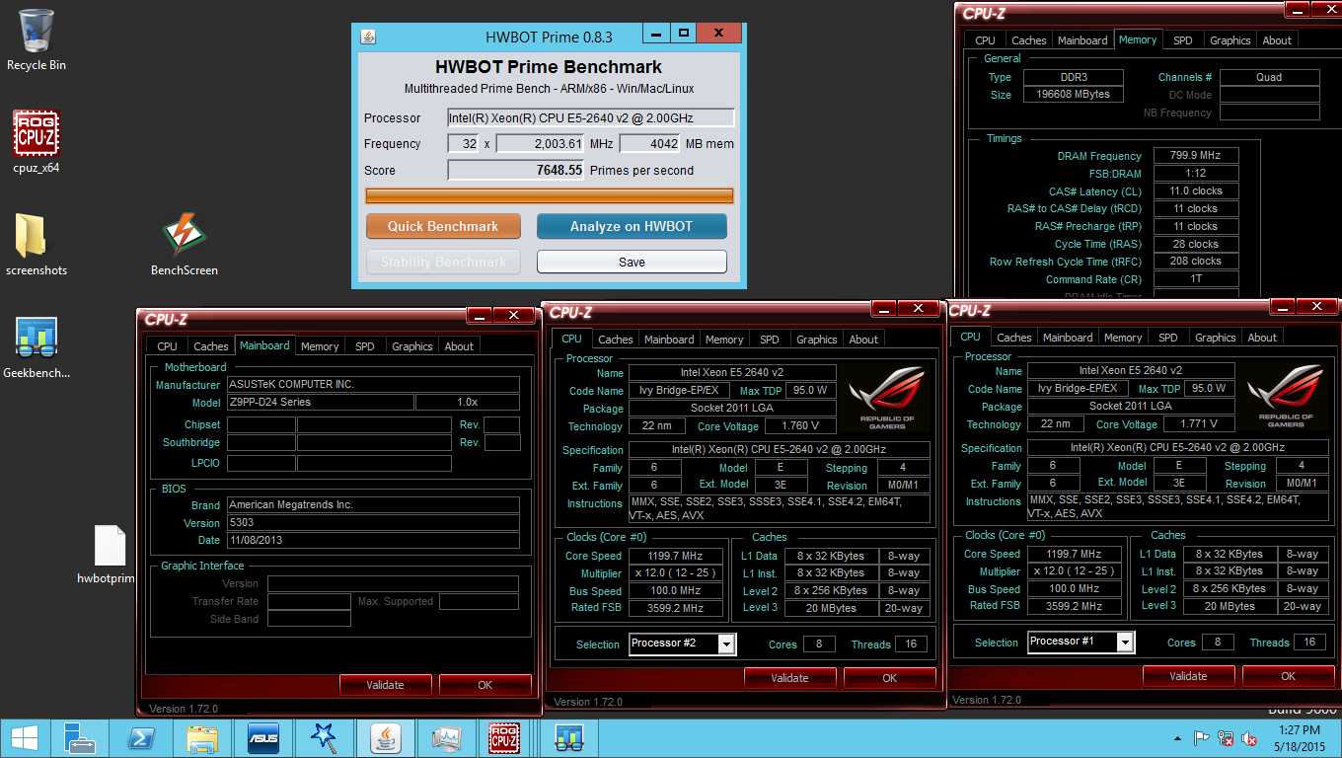Click the network status tray icon

1226,738
